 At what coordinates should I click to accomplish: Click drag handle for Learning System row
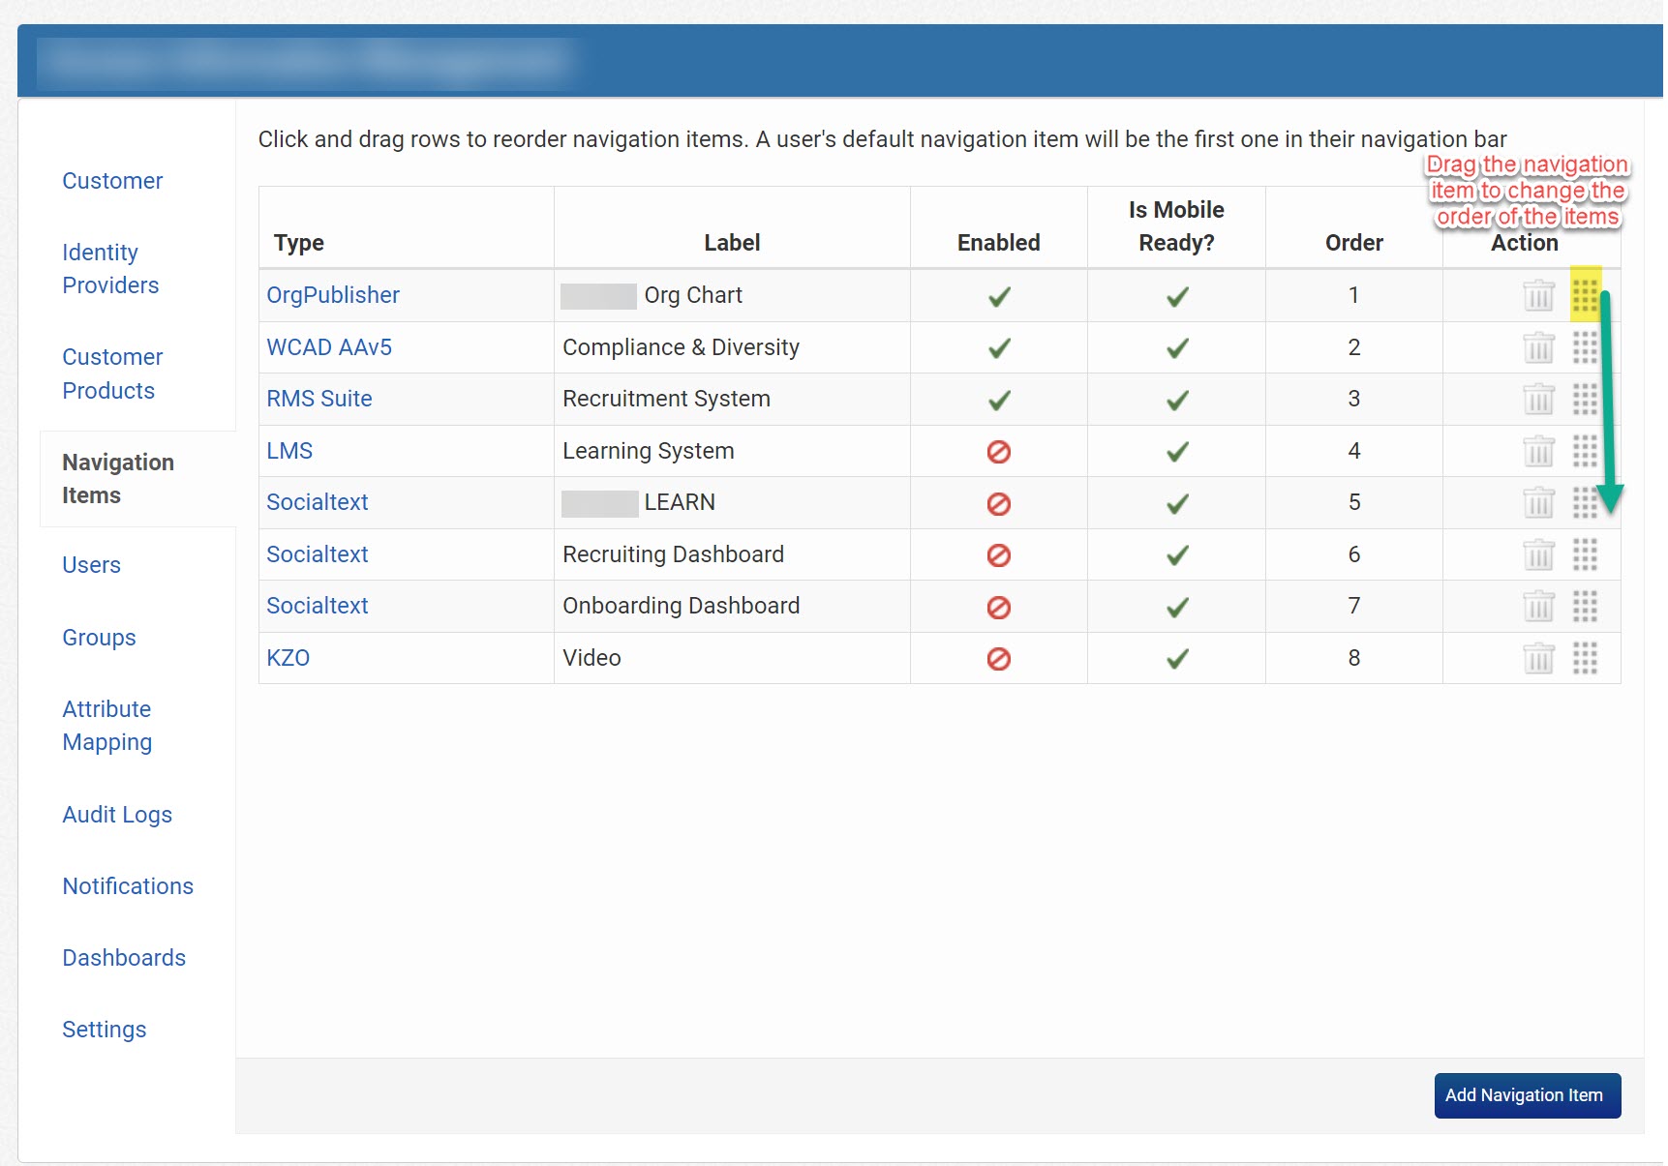pyautogui.click(x=1585, y=451)
